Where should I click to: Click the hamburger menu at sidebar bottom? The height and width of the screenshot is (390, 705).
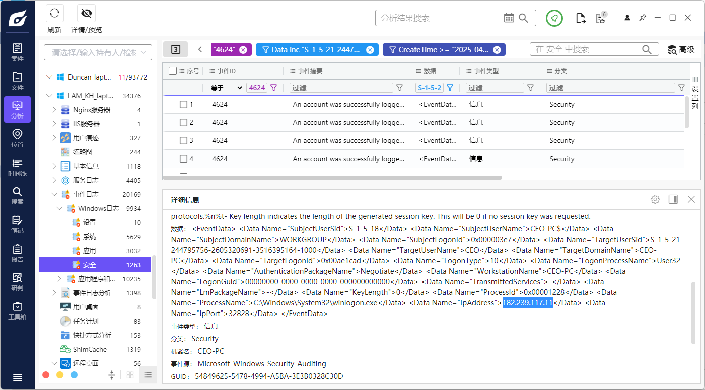click(17, 378)
